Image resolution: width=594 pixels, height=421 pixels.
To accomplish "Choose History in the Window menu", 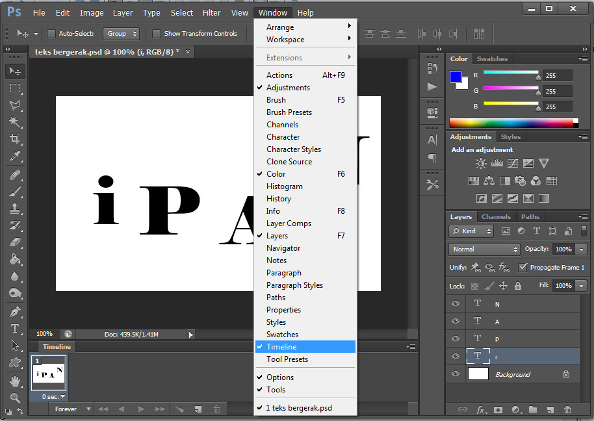I will tap(305, 199).
